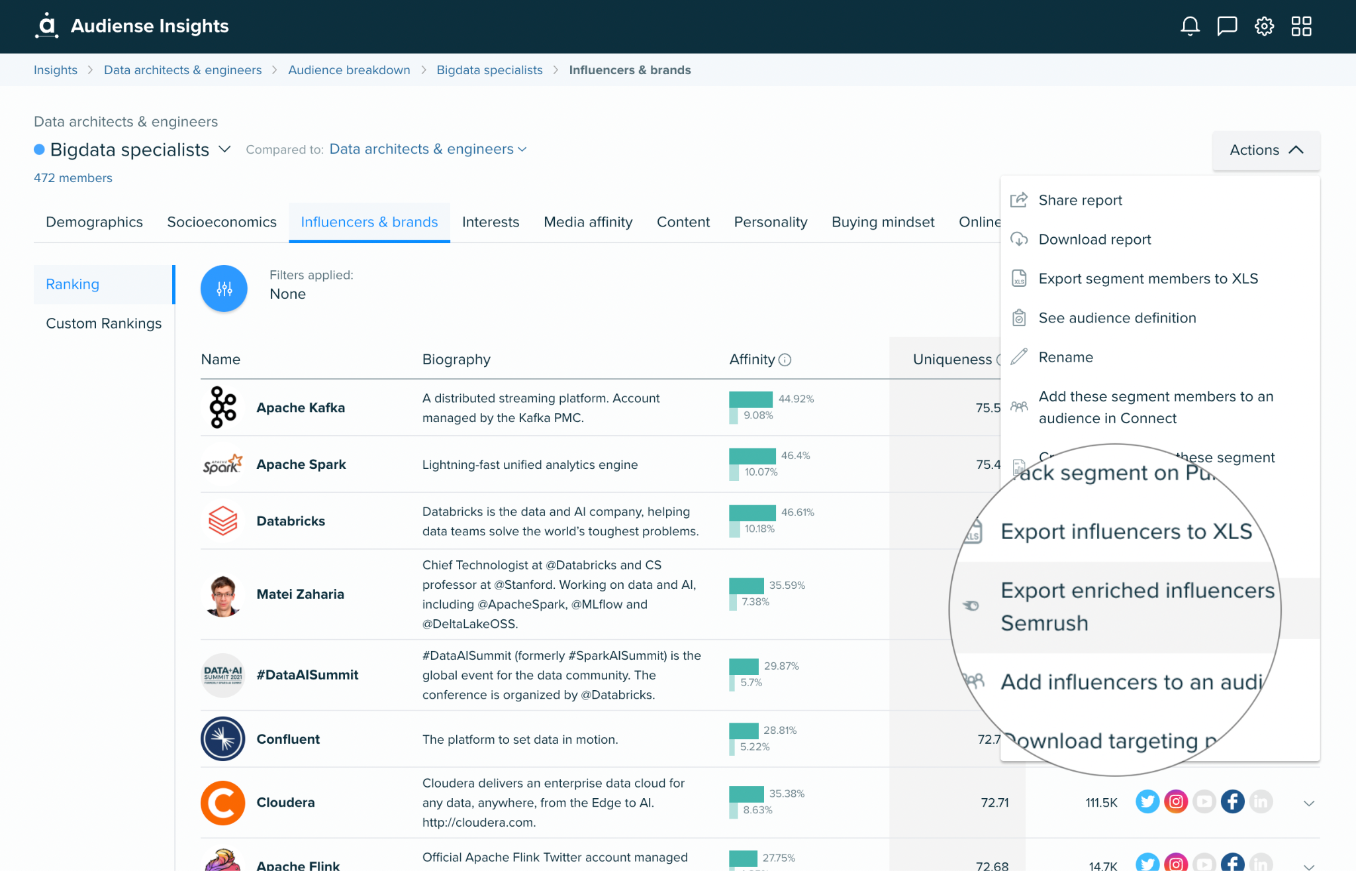
Task: Switch to the Socioeconomics tab
Action: (222, 222)
